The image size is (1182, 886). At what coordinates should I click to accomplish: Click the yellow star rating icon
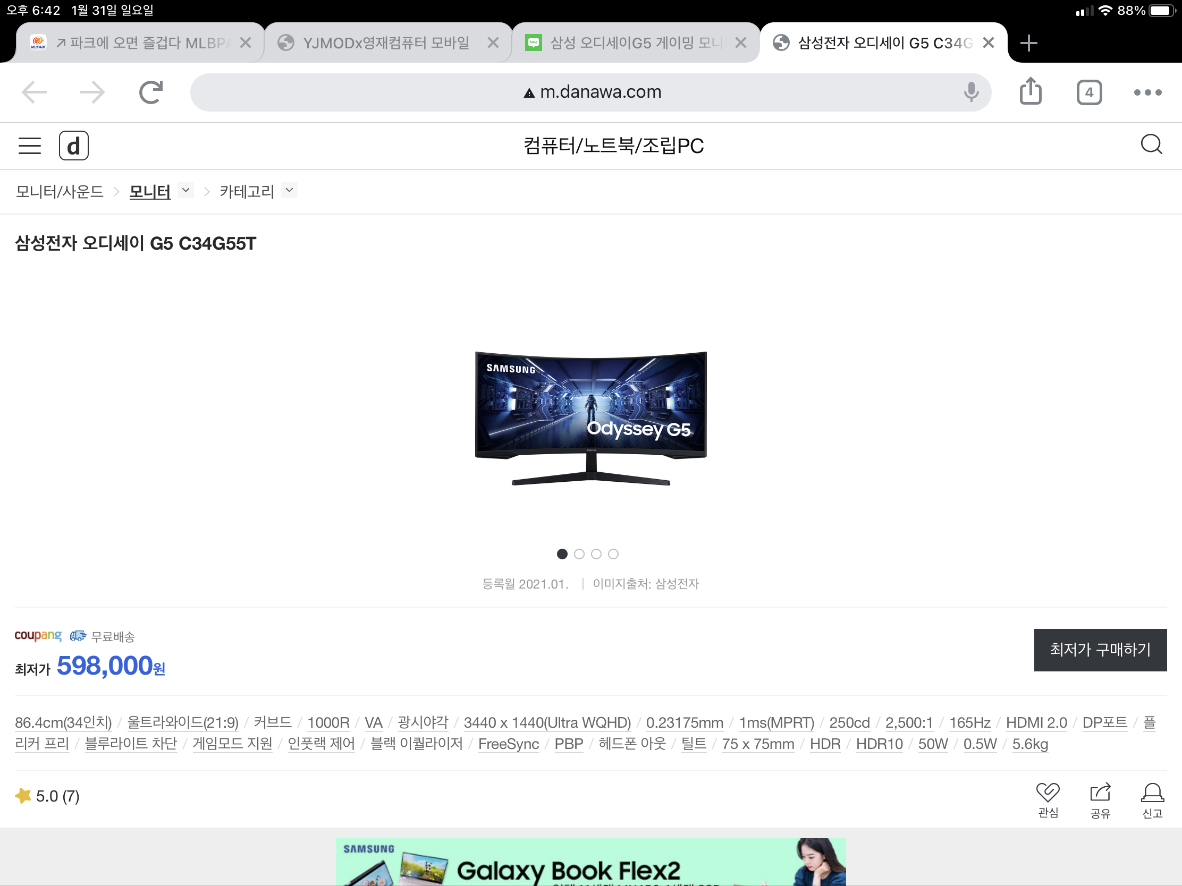point(23,796)
